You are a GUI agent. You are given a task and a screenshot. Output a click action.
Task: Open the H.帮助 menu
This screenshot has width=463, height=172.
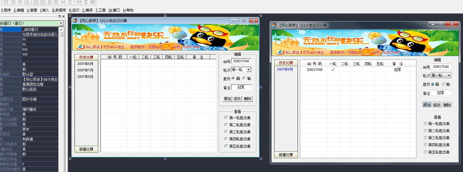point(128,10)
